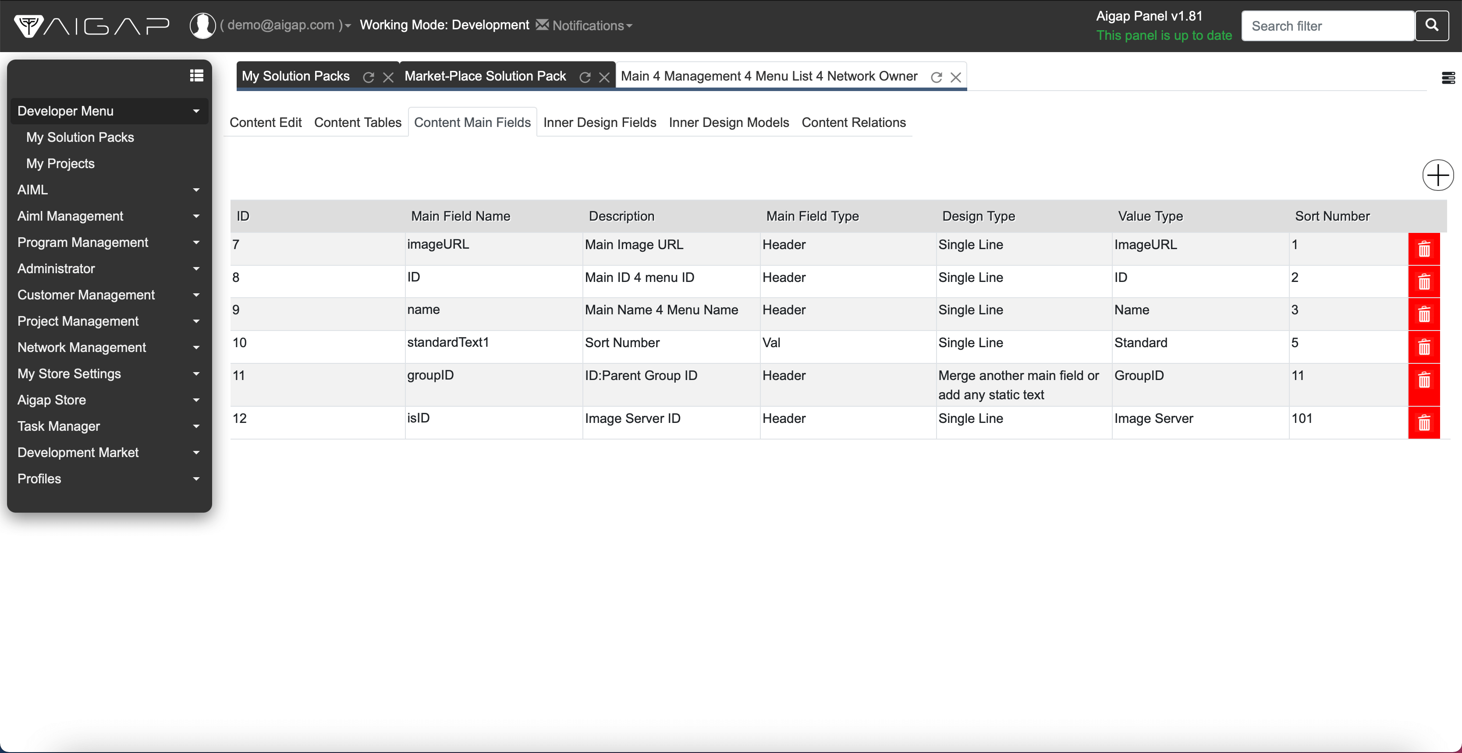The image size is (1462, 753).
Task: Click the Sort Number column header
Action: coord(1332,216)
